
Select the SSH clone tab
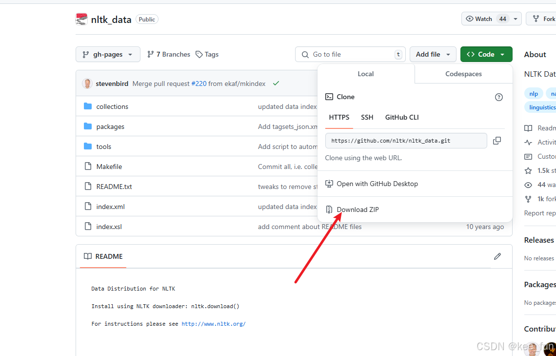pyautogui.click(x=367, y=117)
